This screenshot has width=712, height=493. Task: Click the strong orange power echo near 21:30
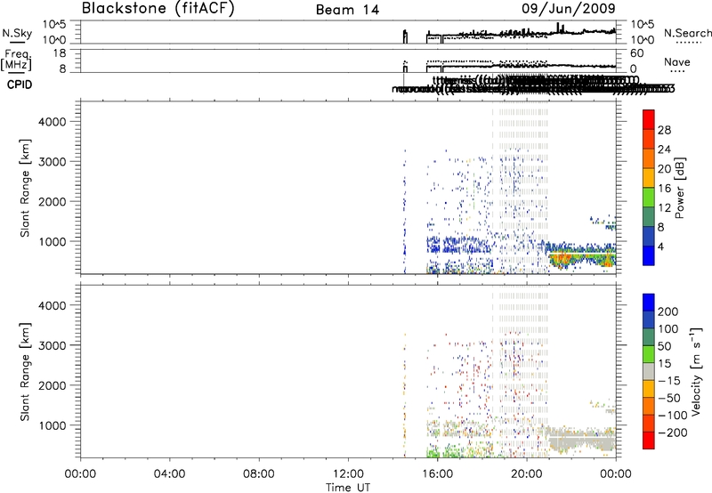pos(563,260)
